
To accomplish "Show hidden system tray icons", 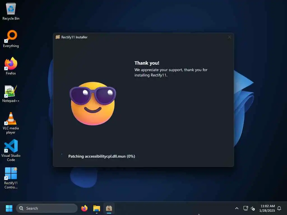I will 237,208.
